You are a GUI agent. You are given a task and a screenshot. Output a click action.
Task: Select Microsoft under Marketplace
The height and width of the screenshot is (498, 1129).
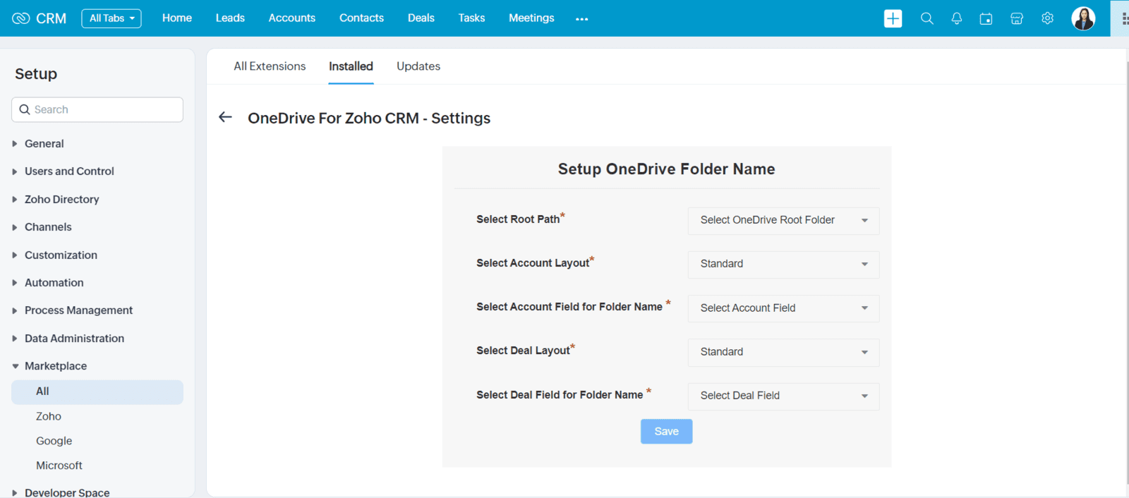(x=59, y=466)
